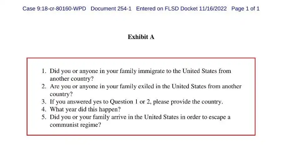Click question 2 about being exiled

[145, 86]
